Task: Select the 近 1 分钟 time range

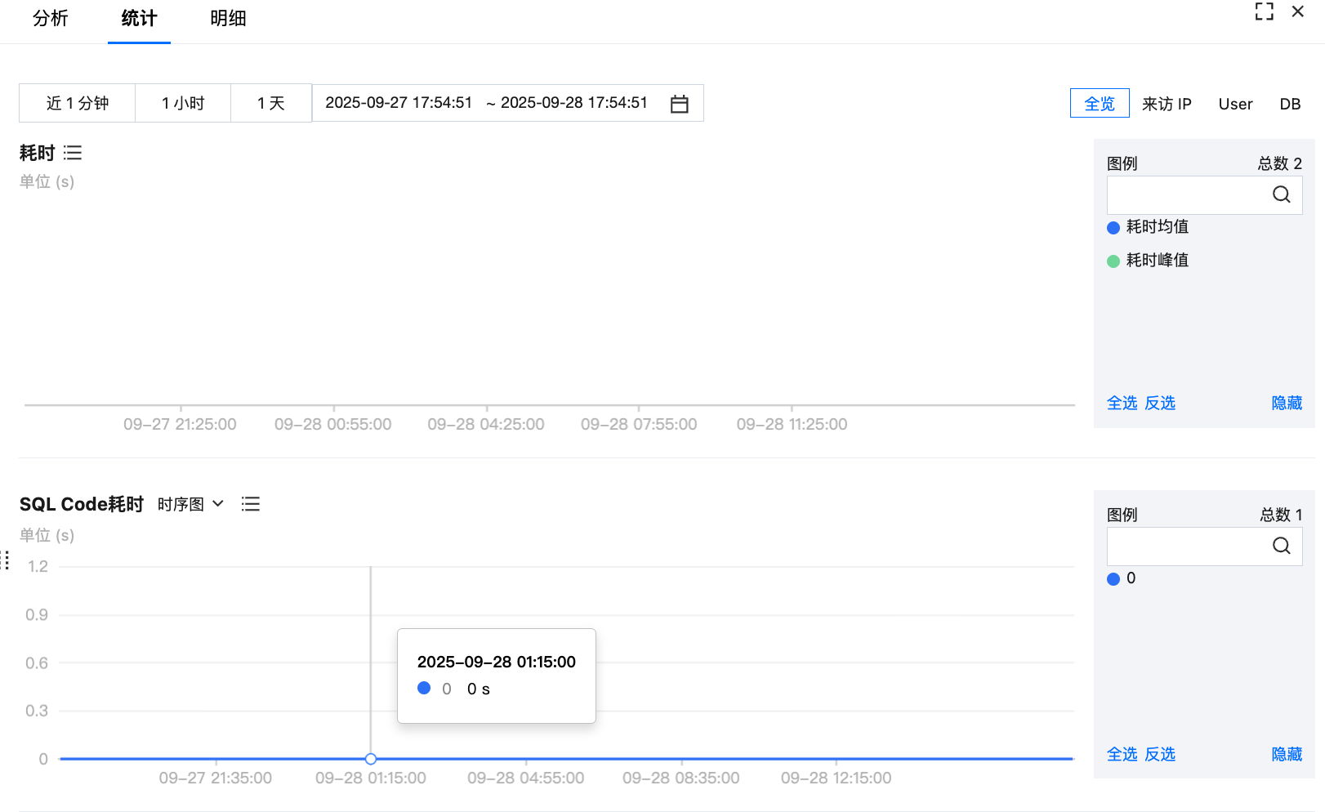Action: 78,104
